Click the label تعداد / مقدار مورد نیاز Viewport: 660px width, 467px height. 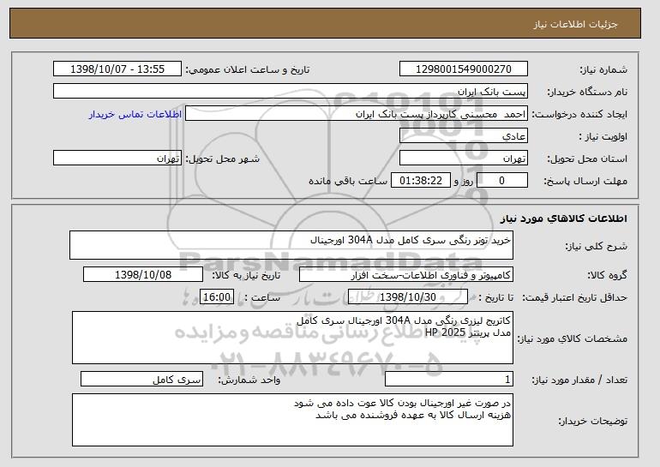click(579, 380)
